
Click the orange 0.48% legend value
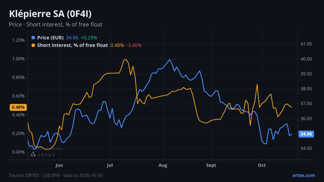(117, 45)
